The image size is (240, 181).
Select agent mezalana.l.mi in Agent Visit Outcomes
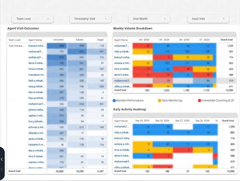coord(37,75)
